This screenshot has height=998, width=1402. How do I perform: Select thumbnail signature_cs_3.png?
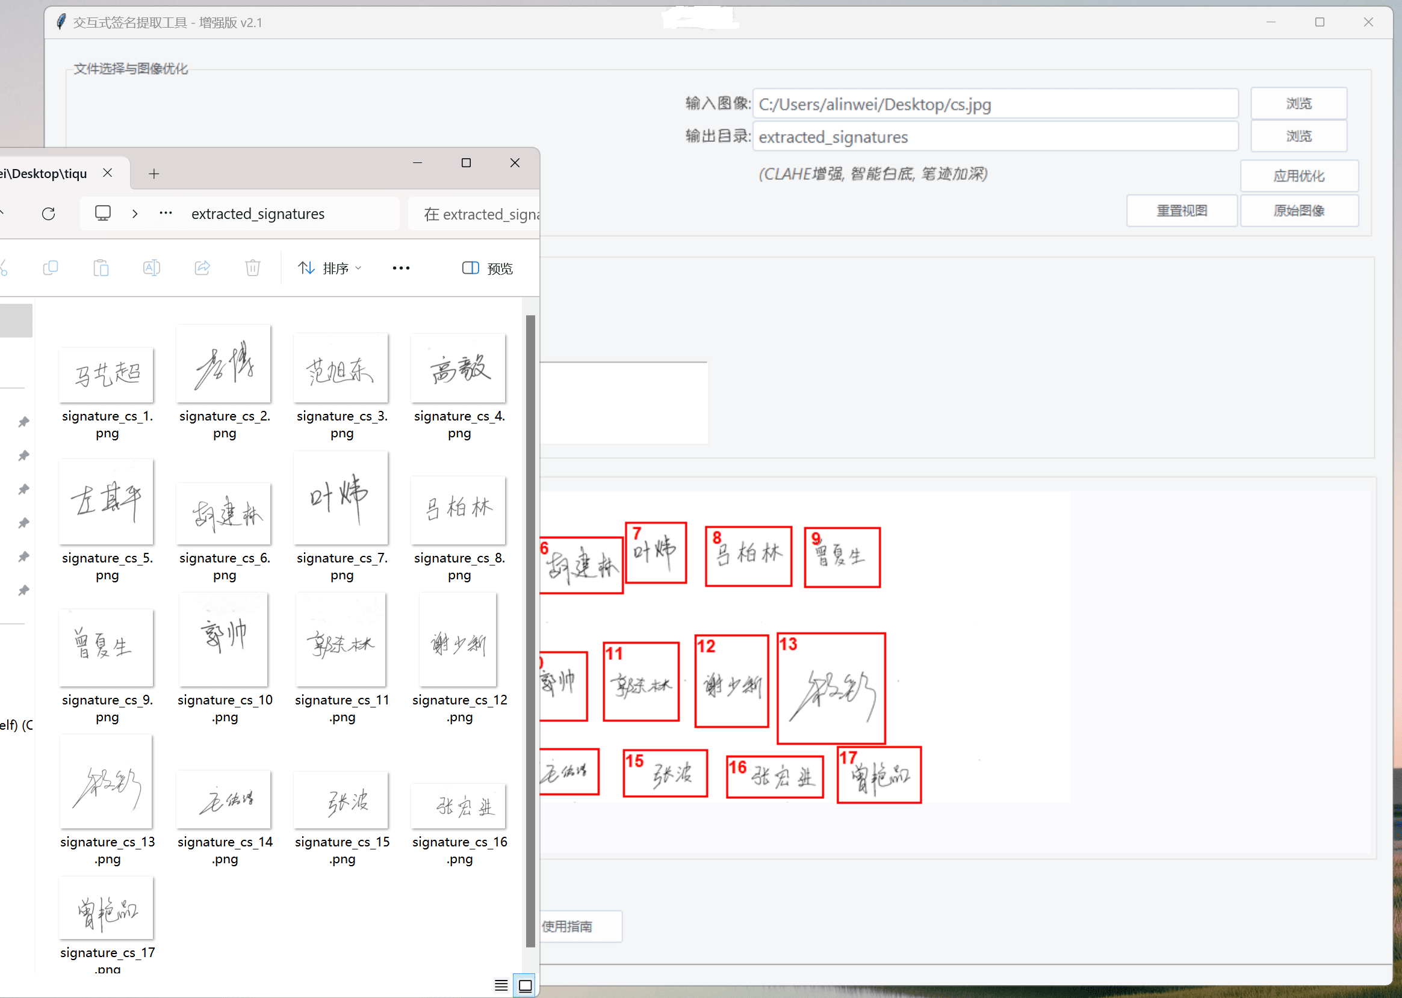click(x=341, y=368)
